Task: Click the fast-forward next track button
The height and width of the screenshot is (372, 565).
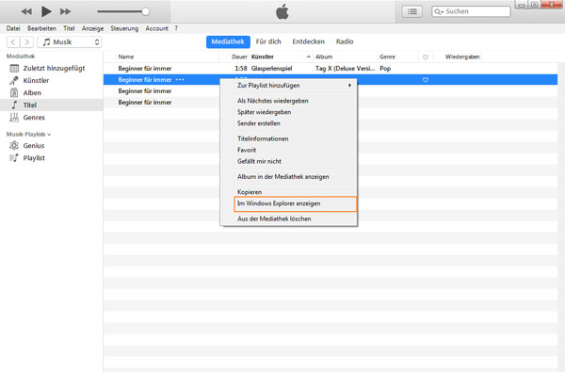Action: coord(65,11)
